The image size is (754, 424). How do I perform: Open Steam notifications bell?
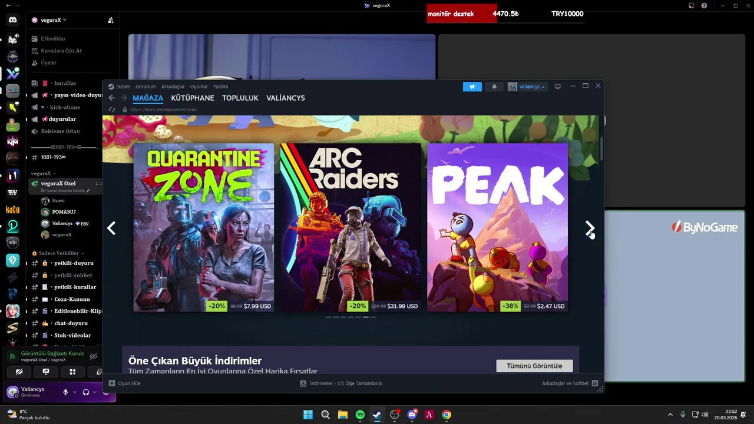pos(494,87)
